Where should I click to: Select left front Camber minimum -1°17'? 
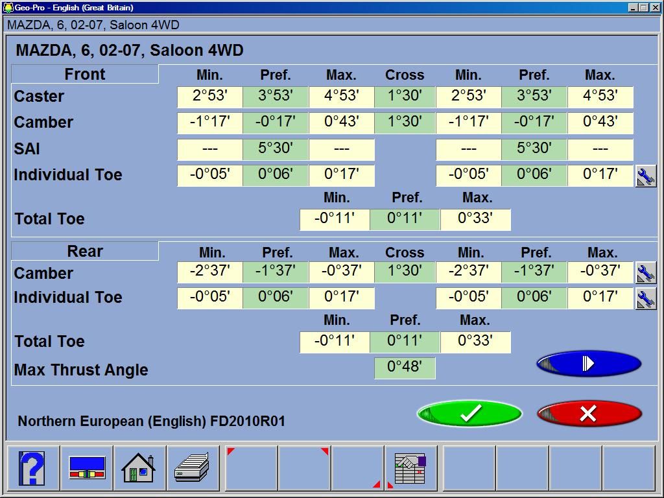click(209, 123)
